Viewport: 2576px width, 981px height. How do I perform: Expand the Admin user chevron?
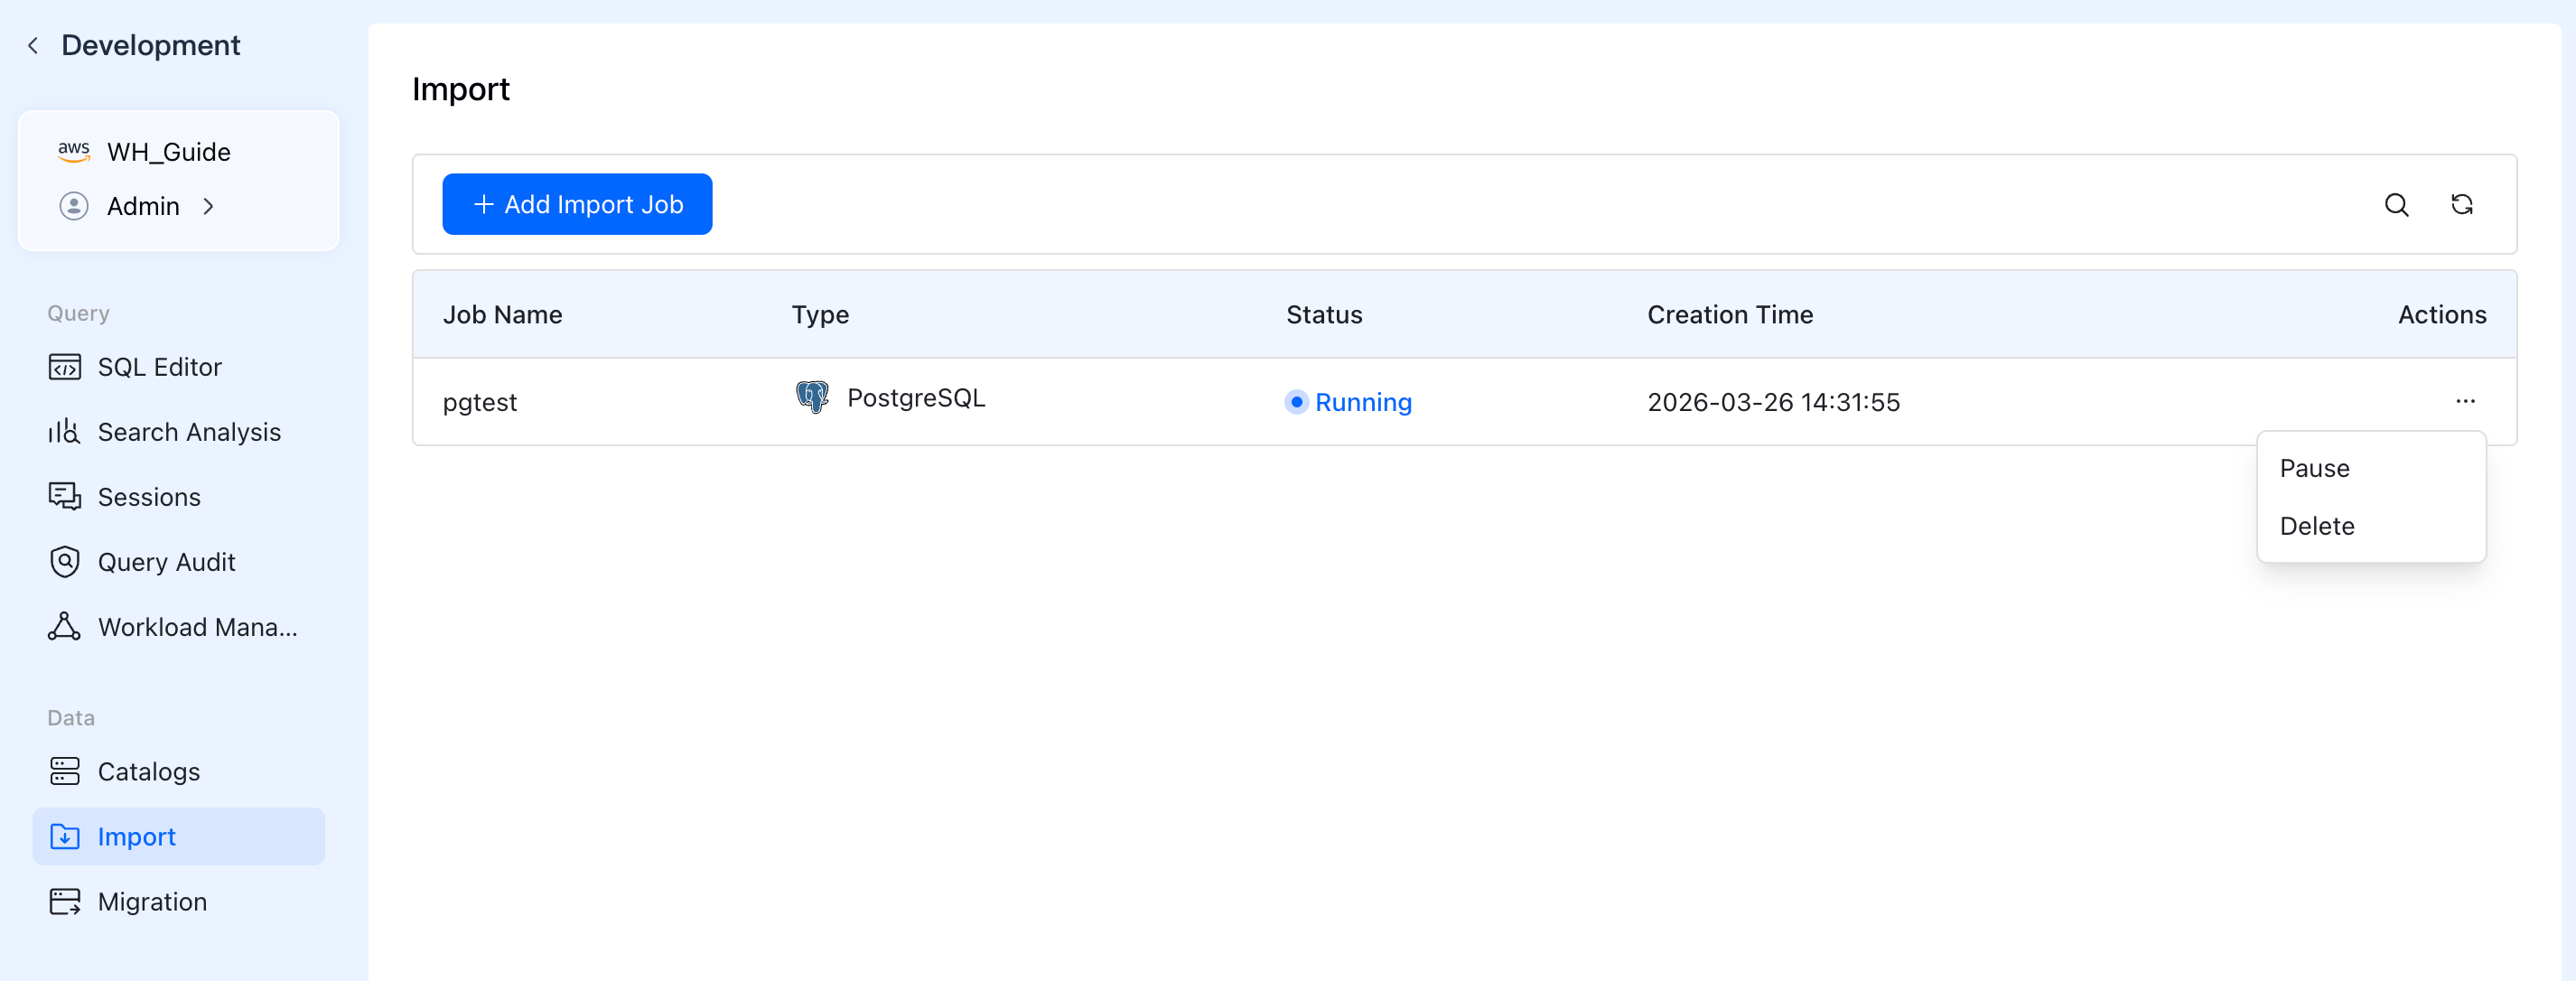(x=208, y=206)
